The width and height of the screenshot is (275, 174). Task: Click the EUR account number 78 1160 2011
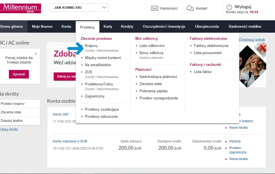pos(78,148)
